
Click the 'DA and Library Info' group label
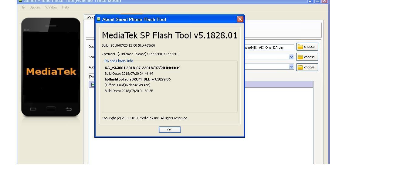pos(119,61)
